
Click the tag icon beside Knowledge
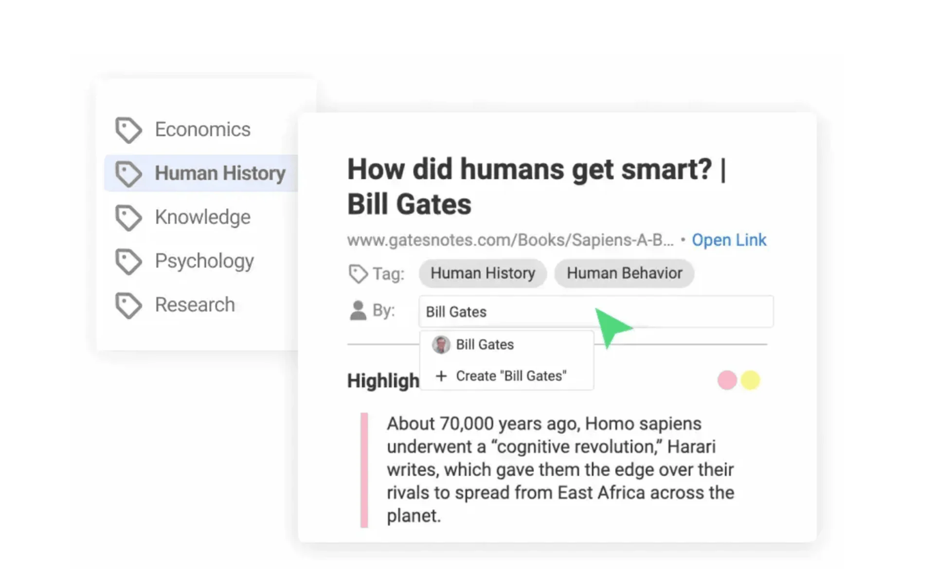[x=128, y=217]
